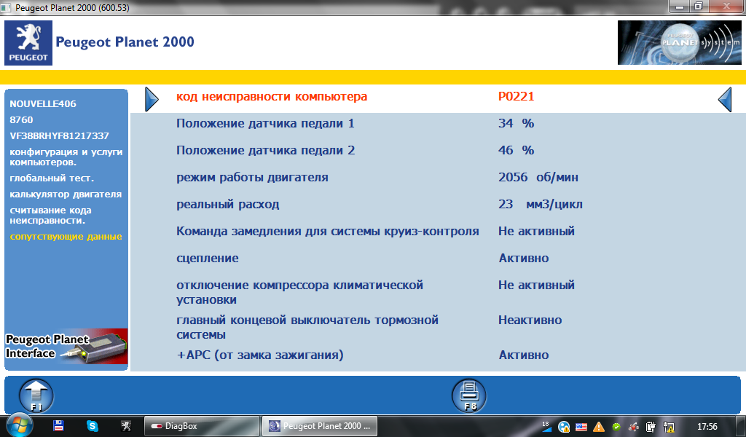Viewport: 746px width, 437px height.
Task: Click the right blue arrow next to P0221
Action: point(724,99)
